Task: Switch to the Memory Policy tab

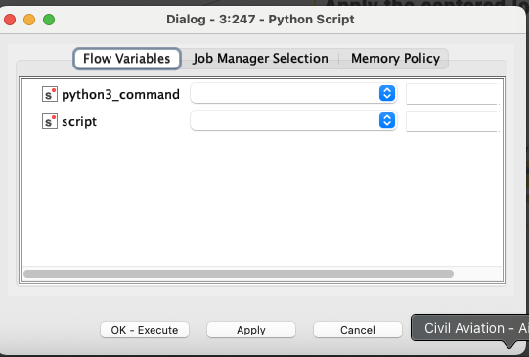Action: click(x=395, y=59)
